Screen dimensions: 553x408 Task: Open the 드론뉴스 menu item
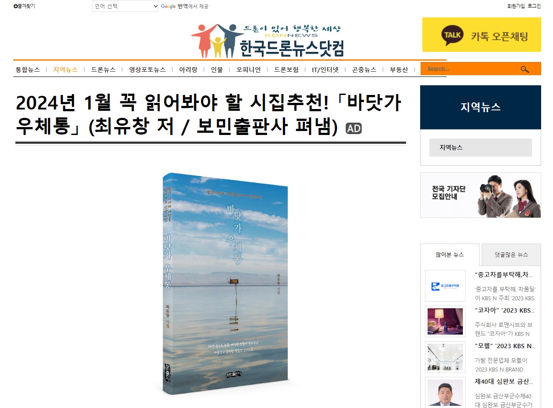[x=103, y=69]
